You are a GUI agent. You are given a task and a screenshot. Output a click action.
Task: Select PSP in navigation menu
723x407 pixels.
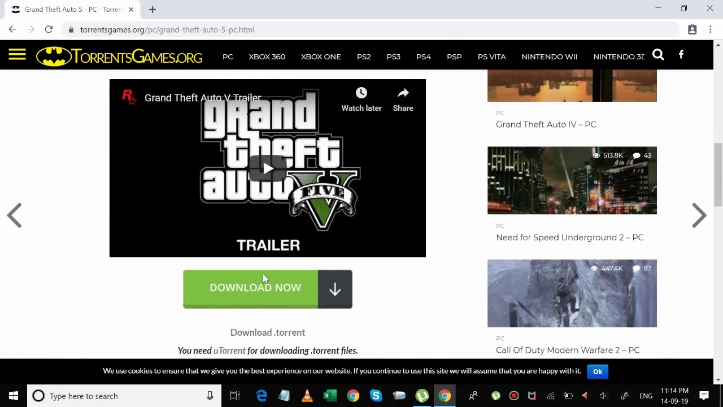click(x=454, y=57)
